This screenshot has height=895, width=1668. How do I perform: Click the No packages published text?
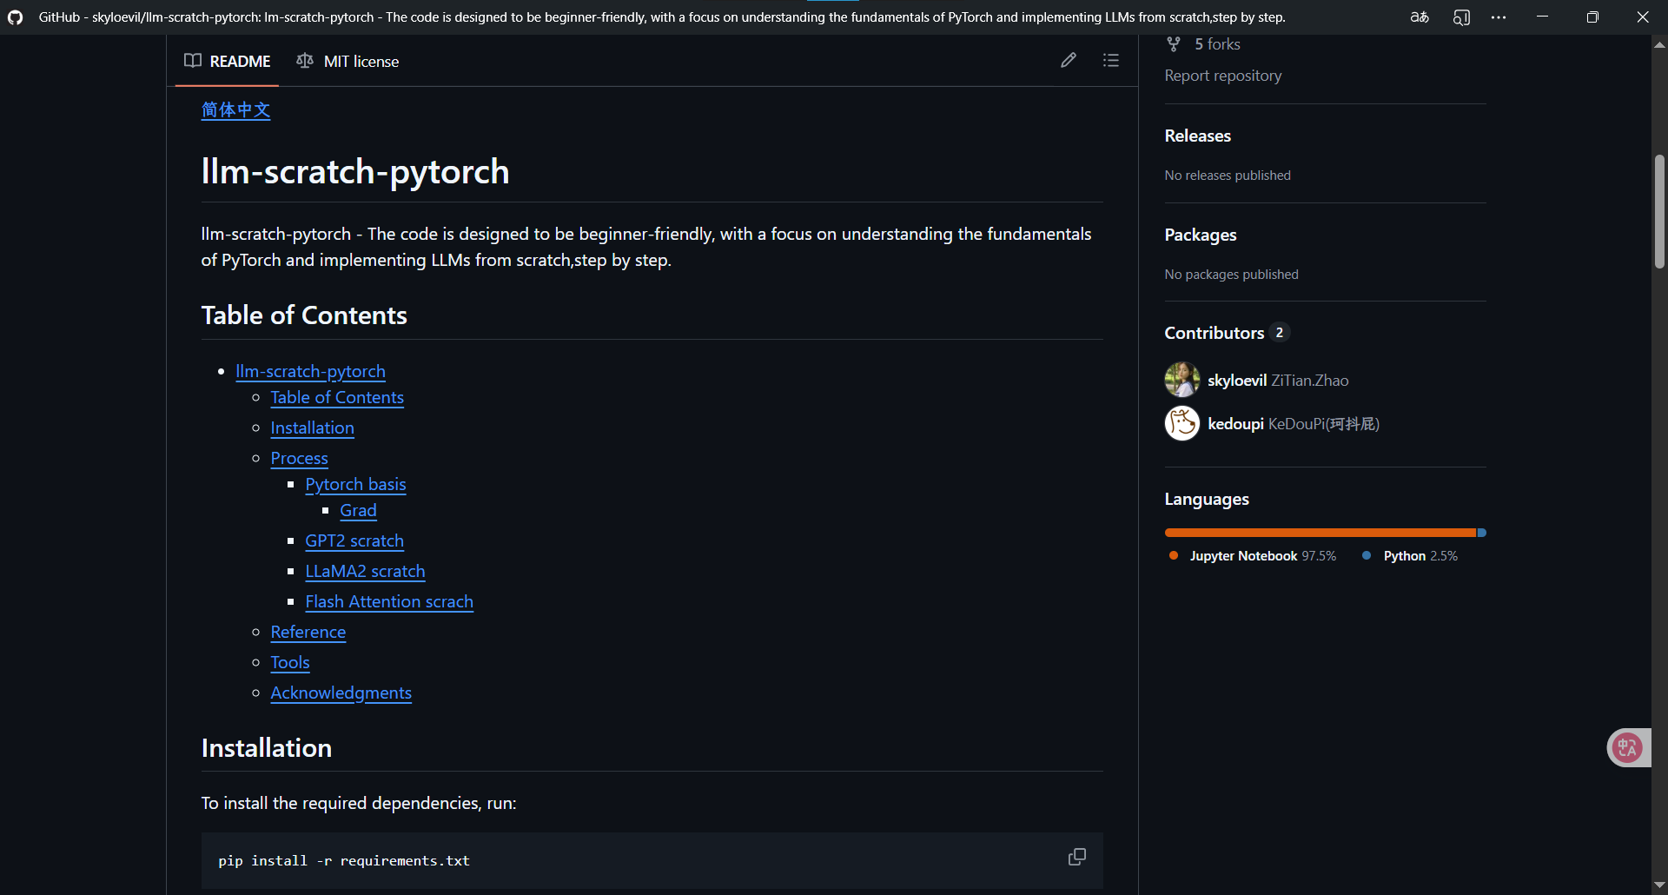pos(1232,275)
